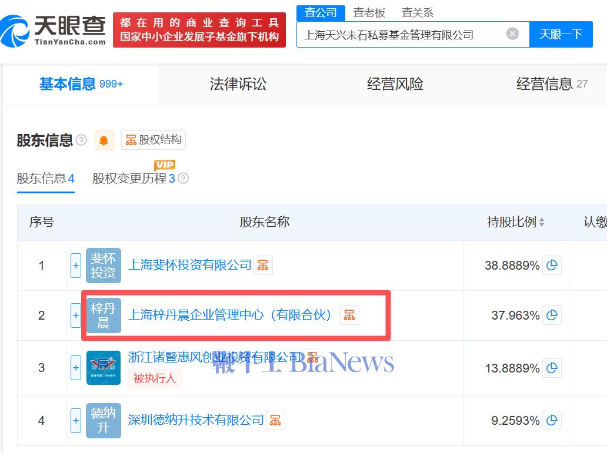The width and height of the screenshot is (607, 453).
Task: Switch to the 查关系 search tab
Action: coord(418,13)
